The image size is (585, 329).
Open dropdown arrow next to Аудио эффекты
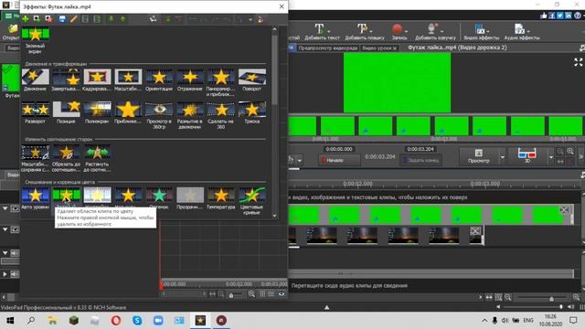click(528, 31)
